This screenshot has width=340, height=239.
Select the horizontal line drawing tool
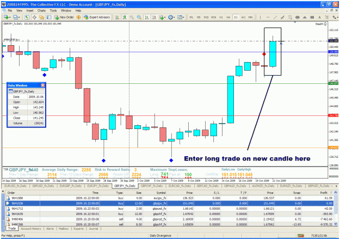(x=268, y=17)
